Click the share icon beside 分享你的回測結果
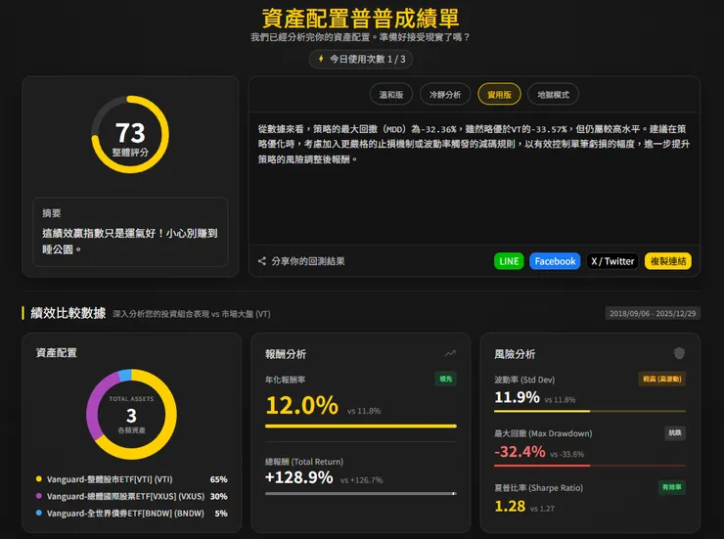The width and height of the screenshot is (724, 539). click(x=262, y=261)
